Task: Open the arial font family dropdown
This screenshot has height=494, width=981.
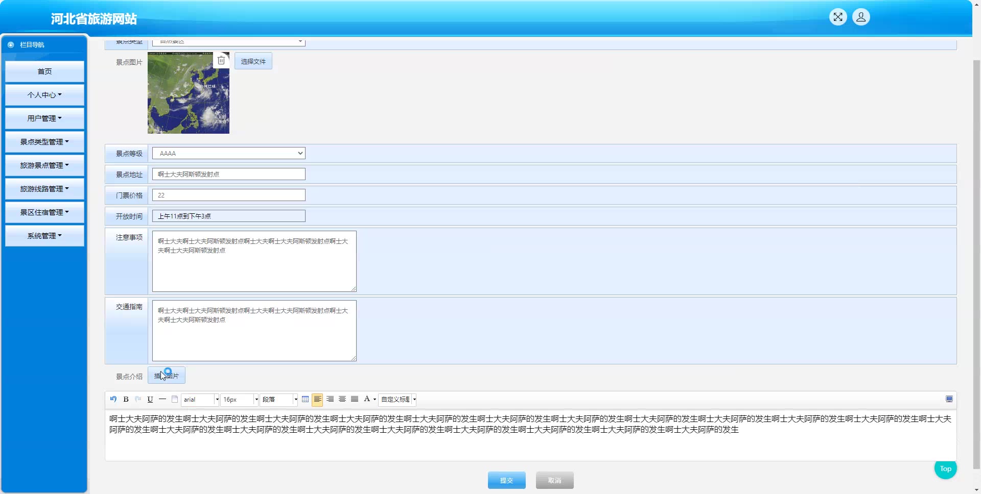Action: coord(200,400)
